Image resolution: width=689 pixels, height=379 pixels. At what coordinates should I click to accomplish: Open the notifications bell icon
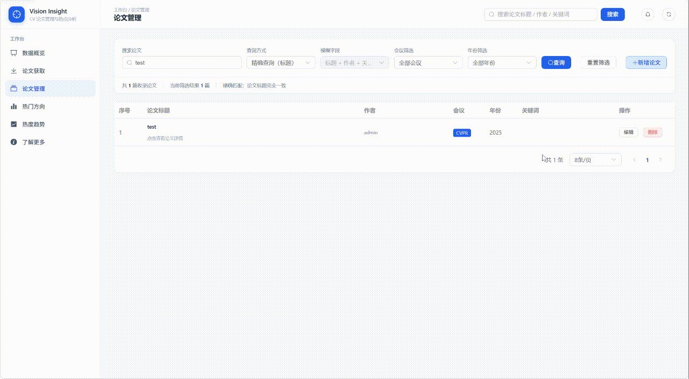click(x=648, y=15)
